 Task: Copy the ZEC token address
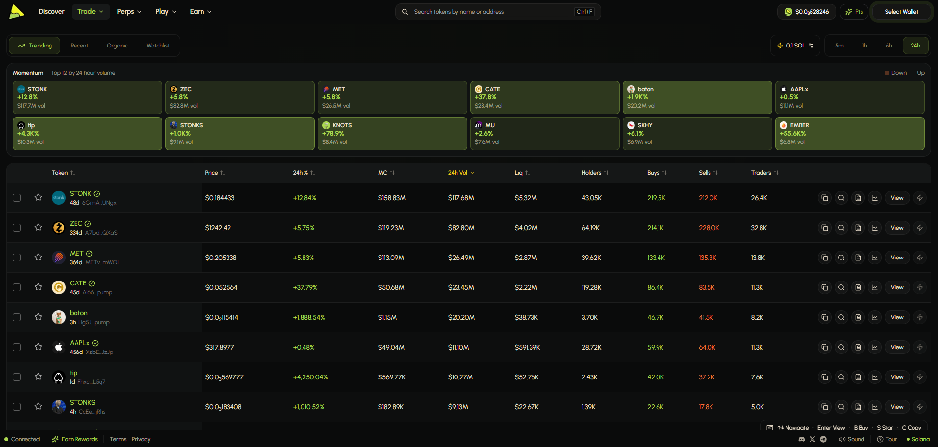(825, 228)
